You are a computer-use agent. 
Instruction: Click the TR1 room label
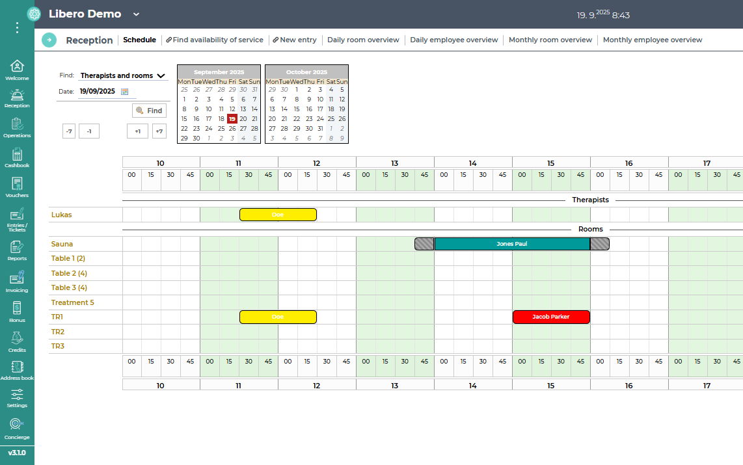57,317
